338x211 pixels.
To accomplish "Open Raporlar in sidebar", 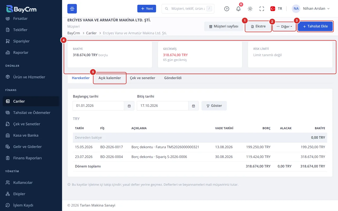I will tap(31, 52).
